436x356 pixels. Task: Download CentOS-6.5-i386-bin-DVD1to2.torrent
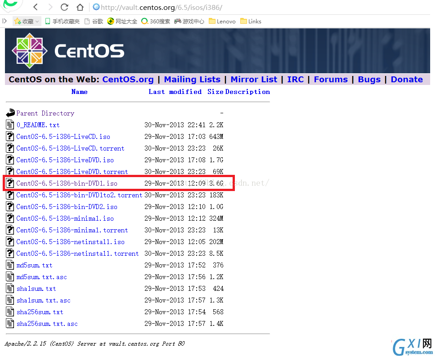coord(79,195)
